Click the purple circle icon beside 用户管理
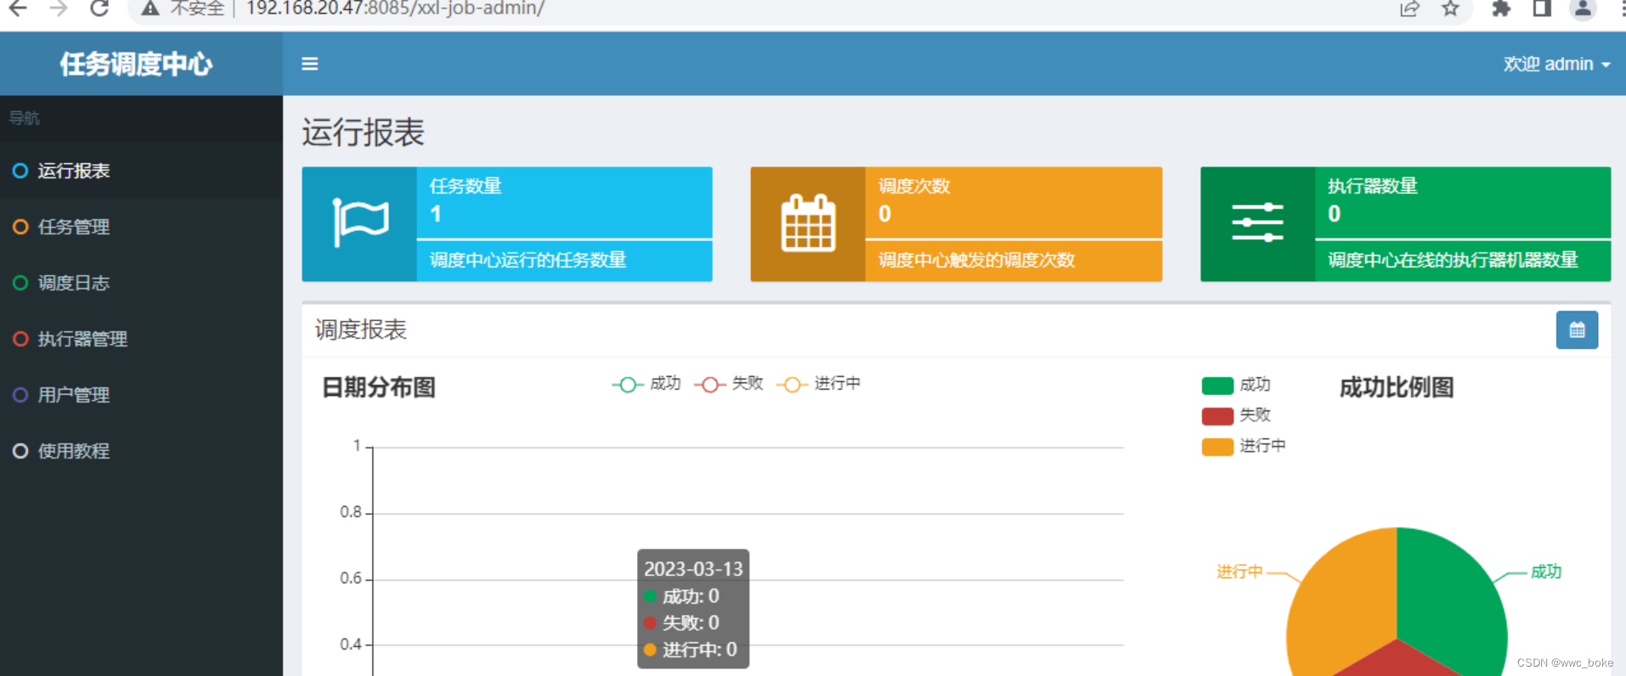Screen dimensions: 1626x676 point(20,395)
